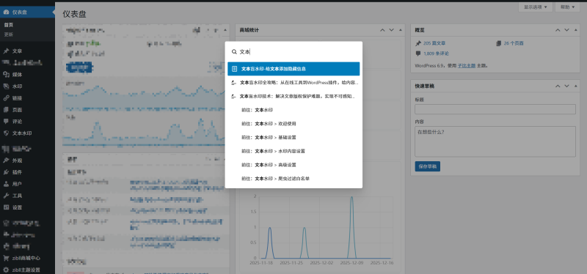The height and width of the screenshot is (274, 587).
Task: Click the page icon of highlighted result
Action: point(234,69)
